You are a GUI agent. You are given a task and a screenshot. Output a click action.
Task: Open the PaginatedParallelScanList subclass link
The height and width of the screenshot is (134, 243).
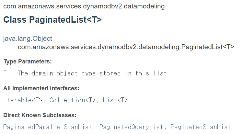[48, 127]
